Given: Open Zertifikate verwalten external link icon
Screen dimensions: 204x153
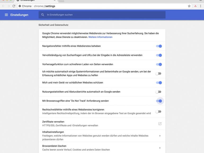Looking at the screenshot, I should tap(160, 124).
